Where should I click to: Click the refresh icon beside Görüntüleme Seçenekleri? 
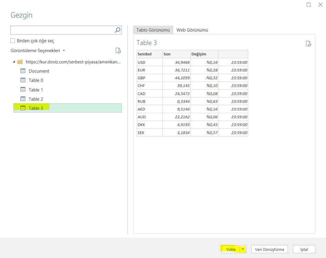(x=118, y=51)
